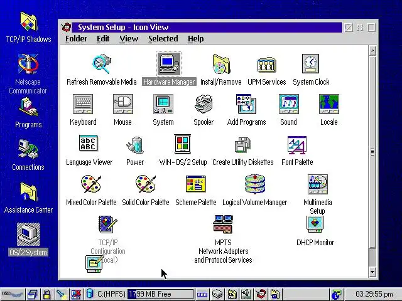Open the Assistance Center desktop folder

click(x=28, y=192)
